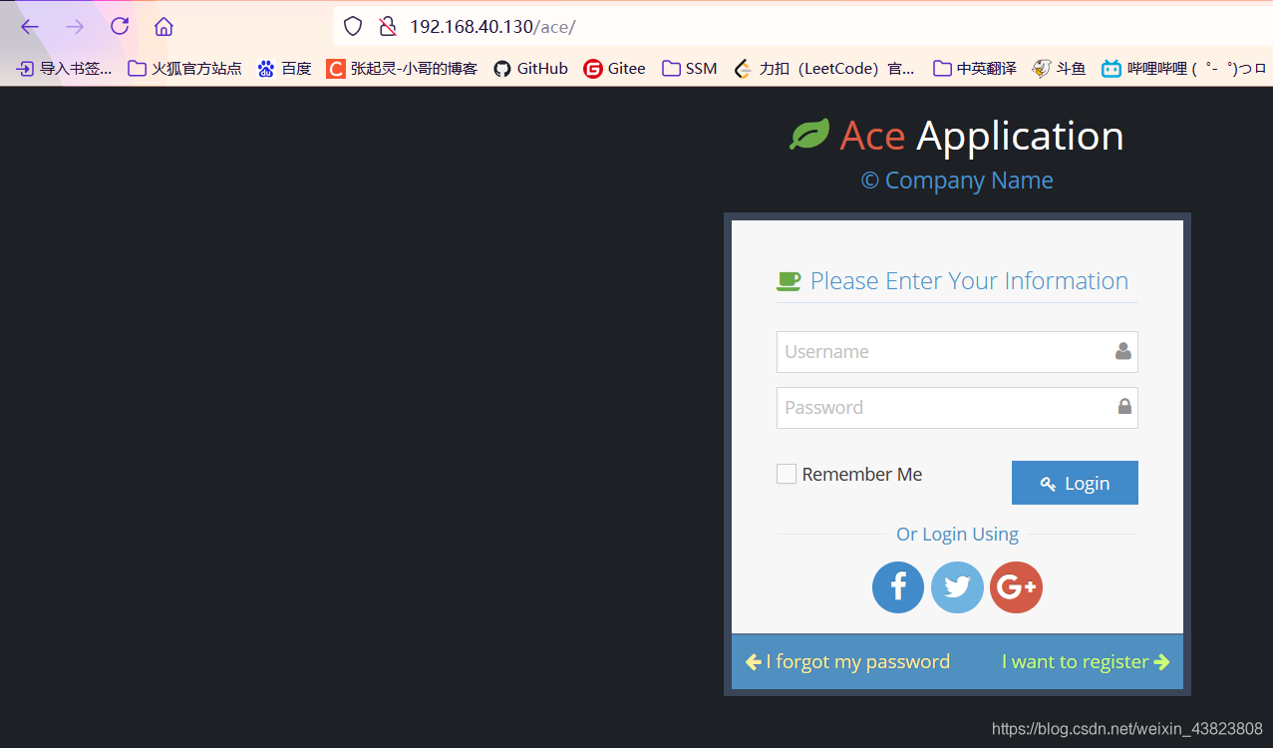Open the 斗鱼 bookmark
1273x748 pixels.
(x=1059, y=68)
